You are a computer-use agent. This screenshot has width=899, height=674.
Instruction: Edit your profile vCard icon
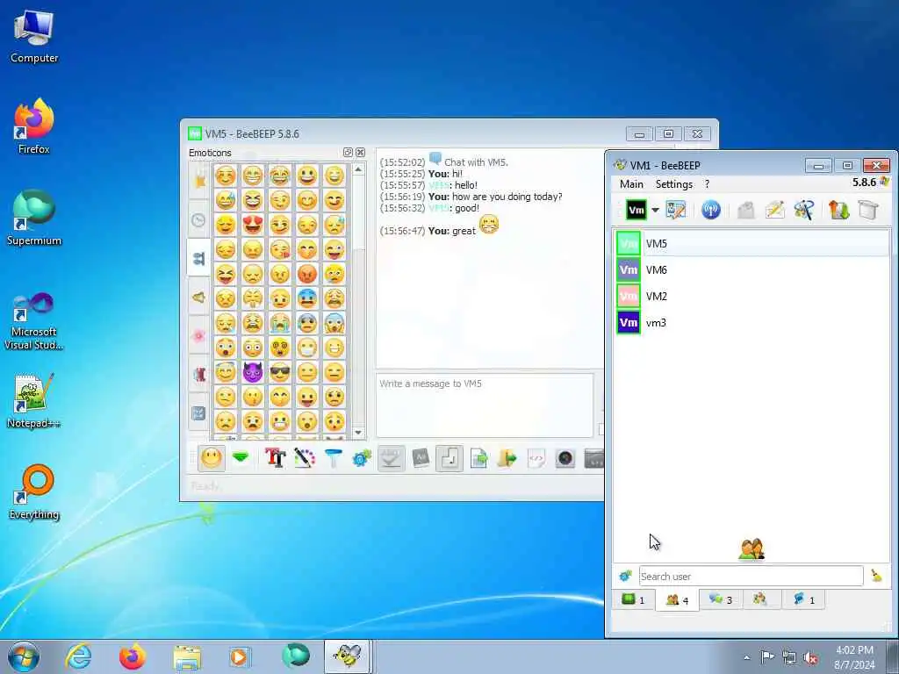point(676,211)
